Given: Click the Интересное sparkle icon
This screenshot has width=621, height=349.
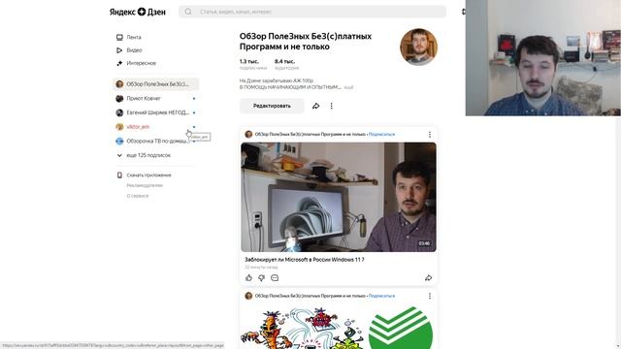Looking at the screenshot, I should pyautogui.click(x=119, y=63).
